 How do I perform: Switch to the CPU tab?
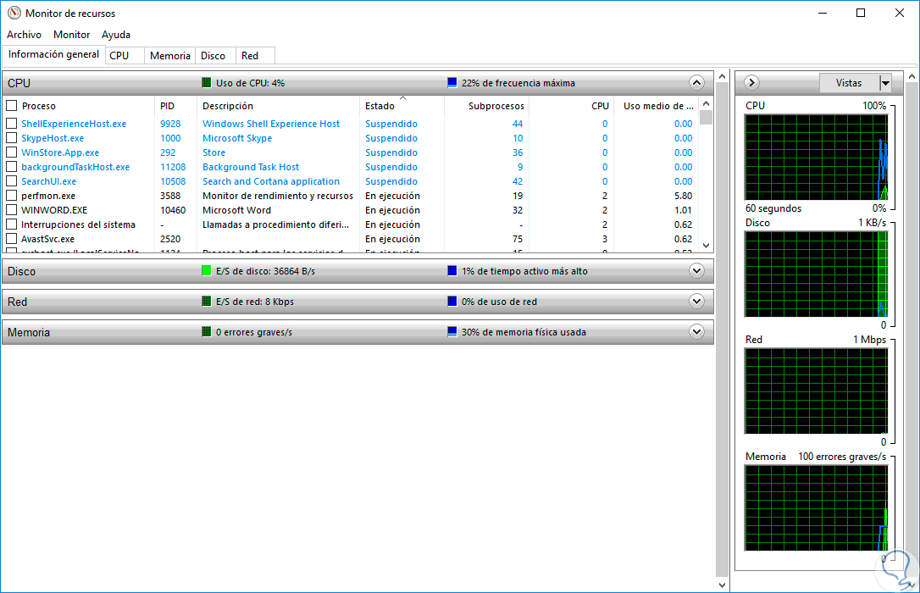pos(125,55)
